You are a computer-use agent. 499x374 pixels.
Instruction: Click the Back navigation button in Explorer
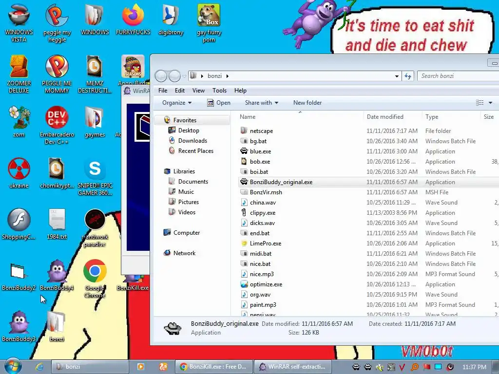point(161,76)
